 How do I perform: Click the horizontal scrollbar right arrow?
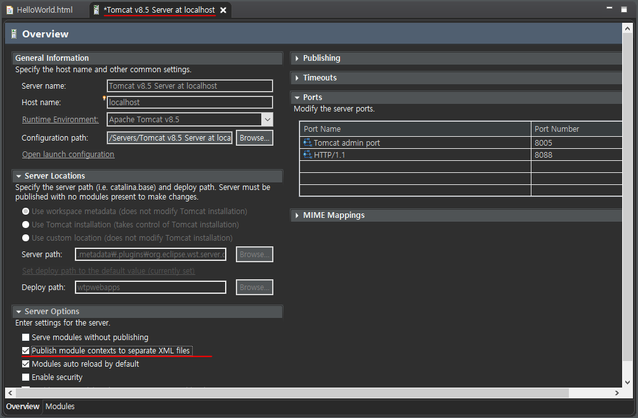pos(617,393)
